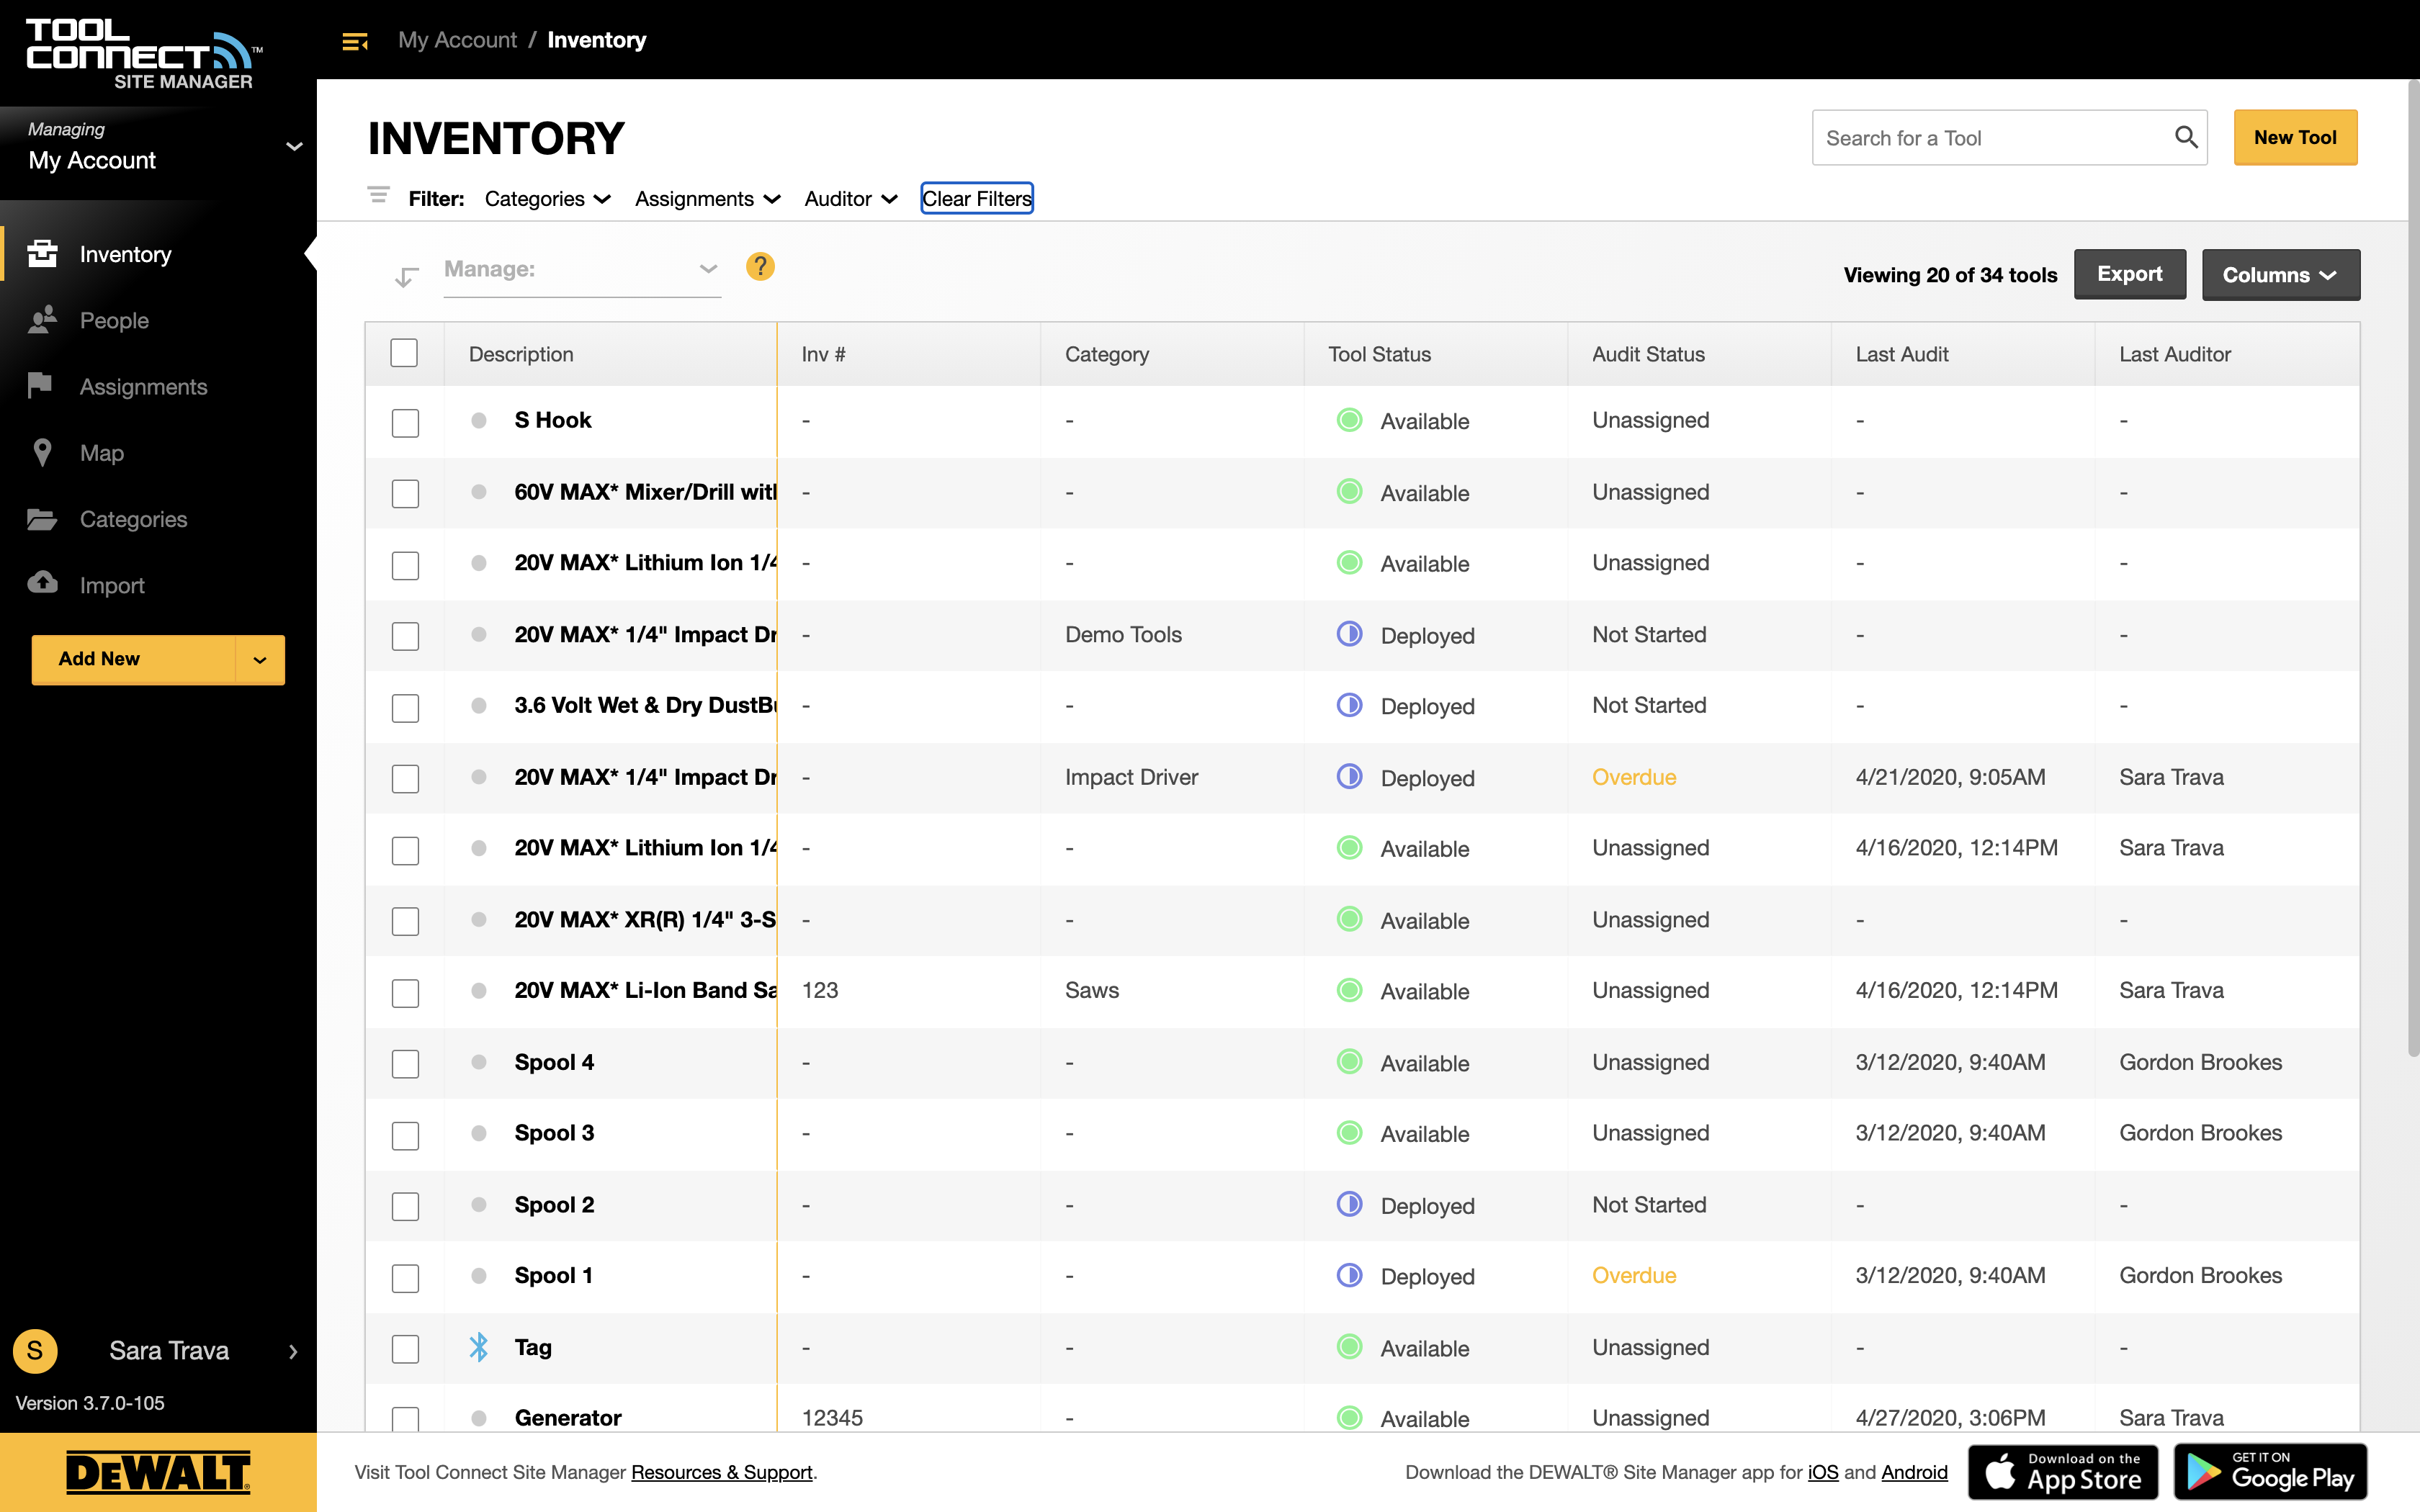The image size is (2420, 1512).
Task: Click the search magnifier icon
Action: pyautogui.click(x=2186, y=137)
